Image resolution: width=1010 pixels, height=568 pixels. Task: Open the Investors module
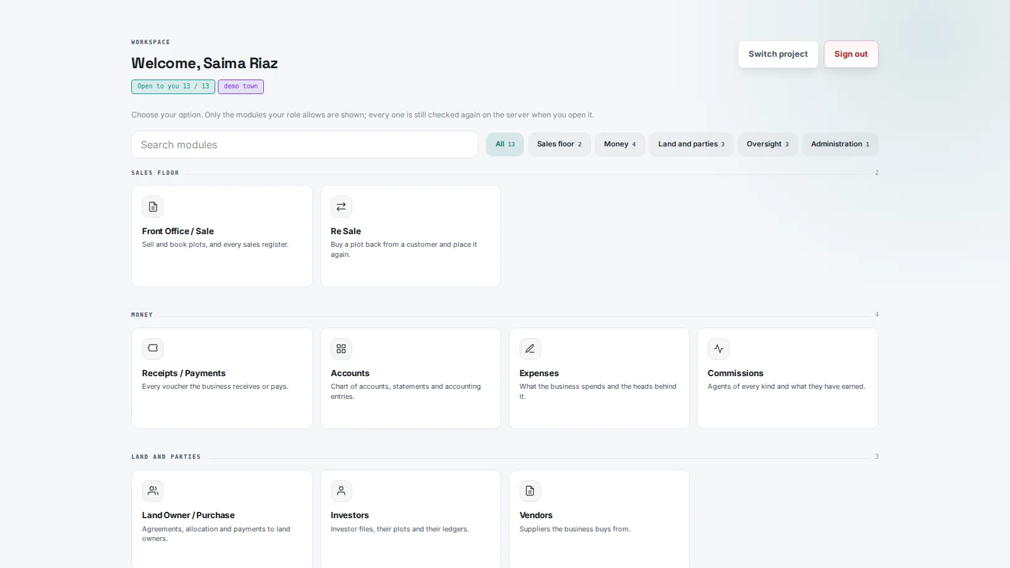pyautogui.click(x=410, y=519)
